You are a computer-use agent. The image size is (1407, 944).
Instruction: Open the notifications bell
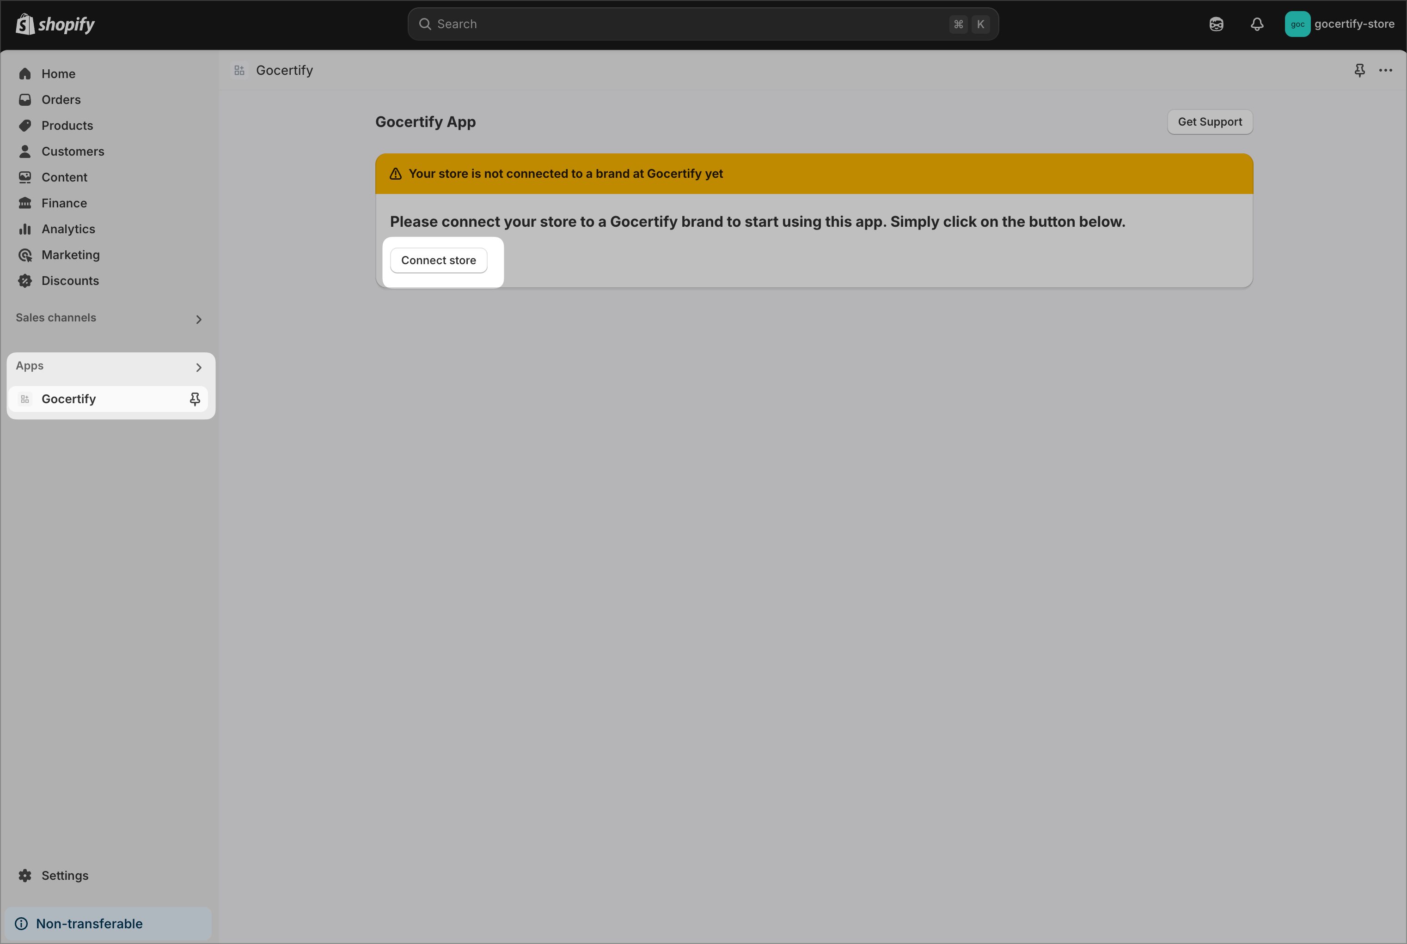coord(1256,24)
